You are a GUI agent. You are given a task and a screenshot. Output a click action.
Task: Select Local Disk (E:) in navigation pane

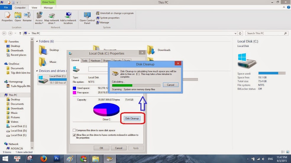(16, 135)
